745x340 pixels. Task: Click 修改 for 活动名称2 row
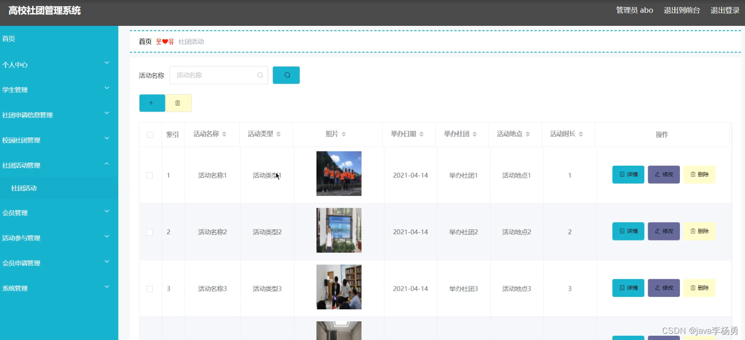664,231
